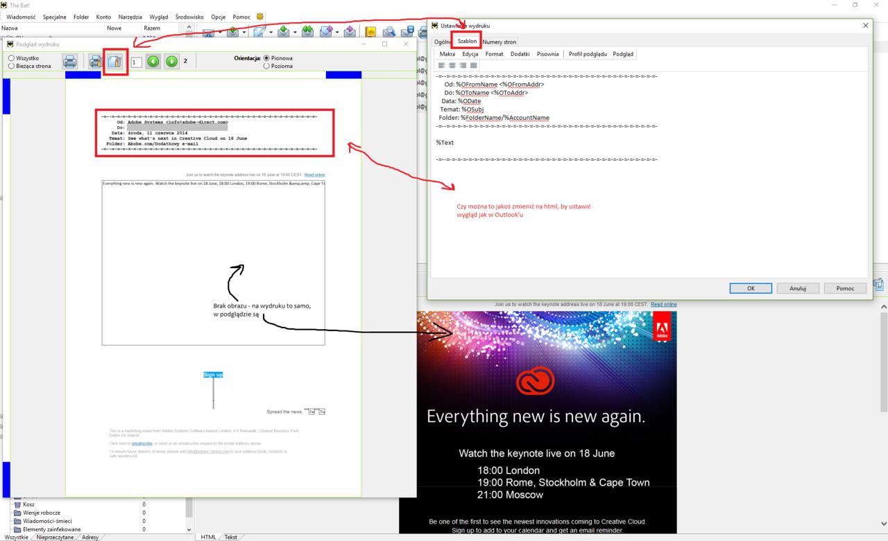
Task: Click the reply envelope icon
Action: click(284, 32)
